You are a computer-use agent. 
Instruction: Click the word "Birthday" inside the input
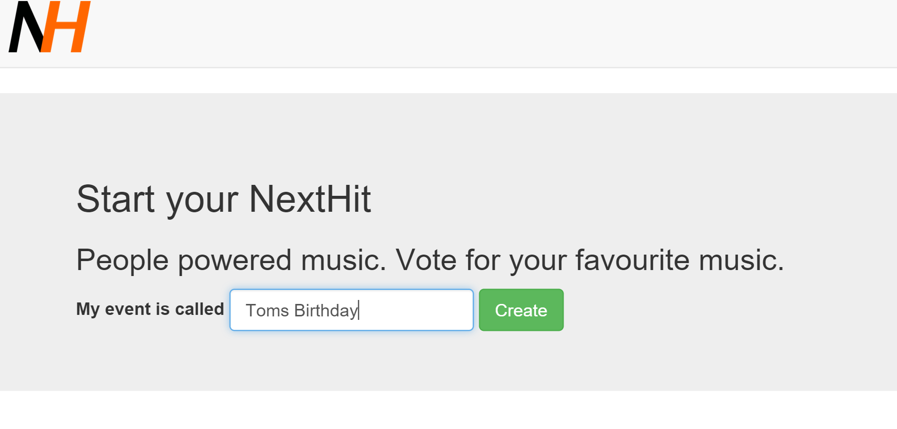tap(325, 310)
